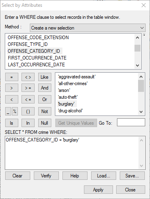The image size is (150, 199).
Task: Insert the percent wildcard symbol
Action: (x=15, y=111)
